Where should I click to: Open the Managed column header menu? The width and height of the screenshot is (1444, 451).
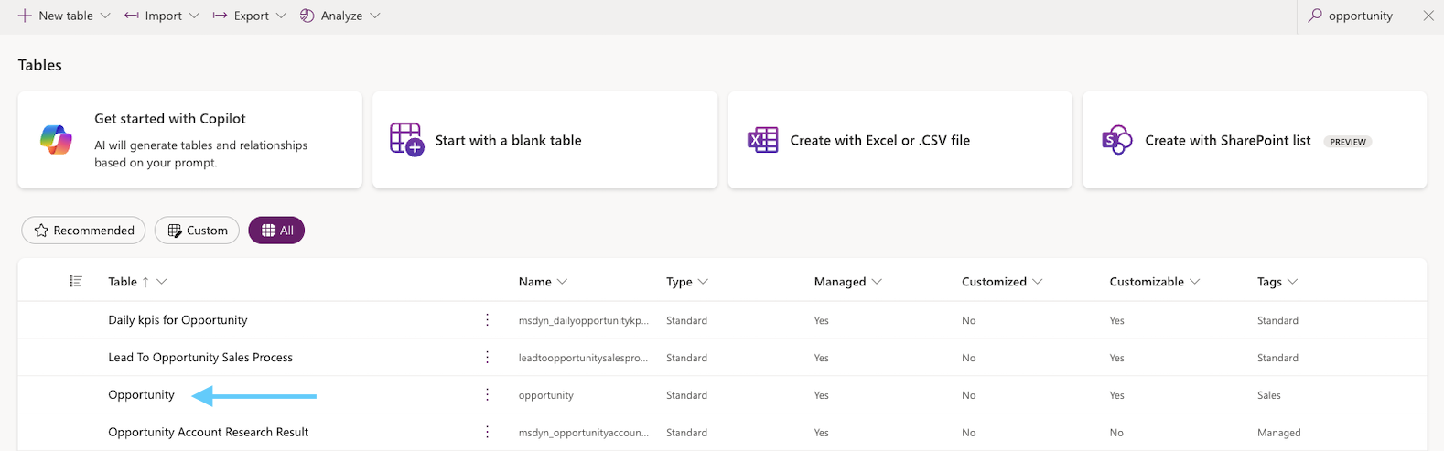(848, 282)
